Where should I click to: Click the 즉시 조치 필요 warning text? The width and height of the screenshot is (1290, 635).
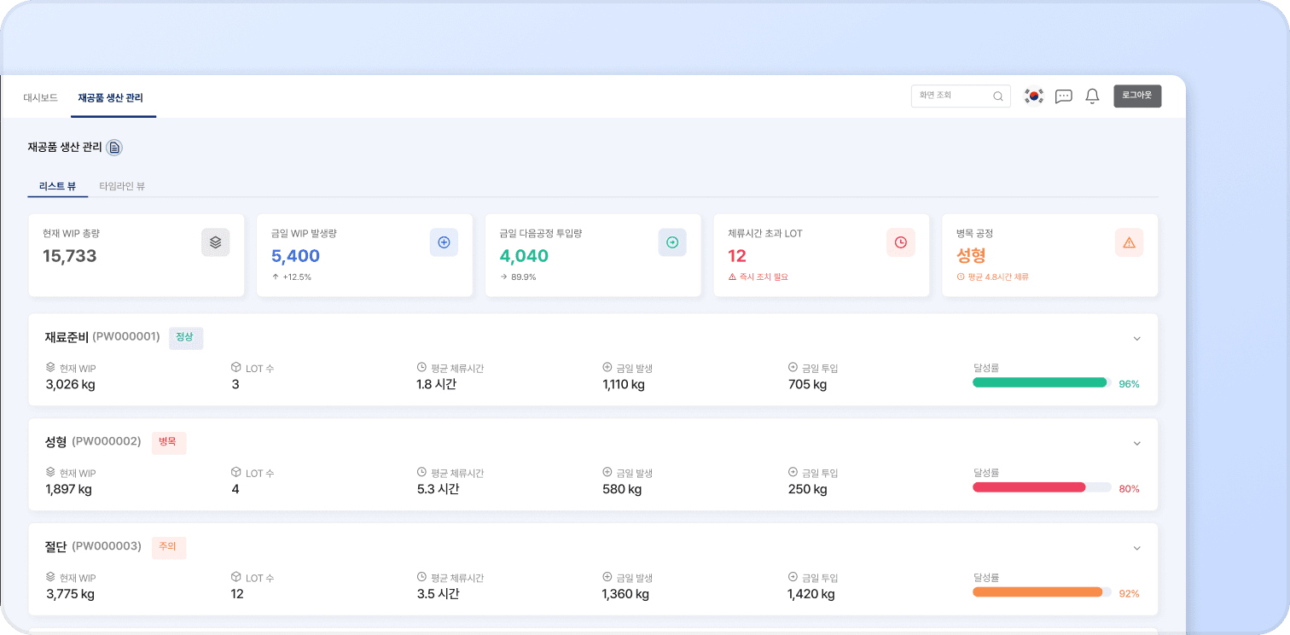(x=764, y=277)
